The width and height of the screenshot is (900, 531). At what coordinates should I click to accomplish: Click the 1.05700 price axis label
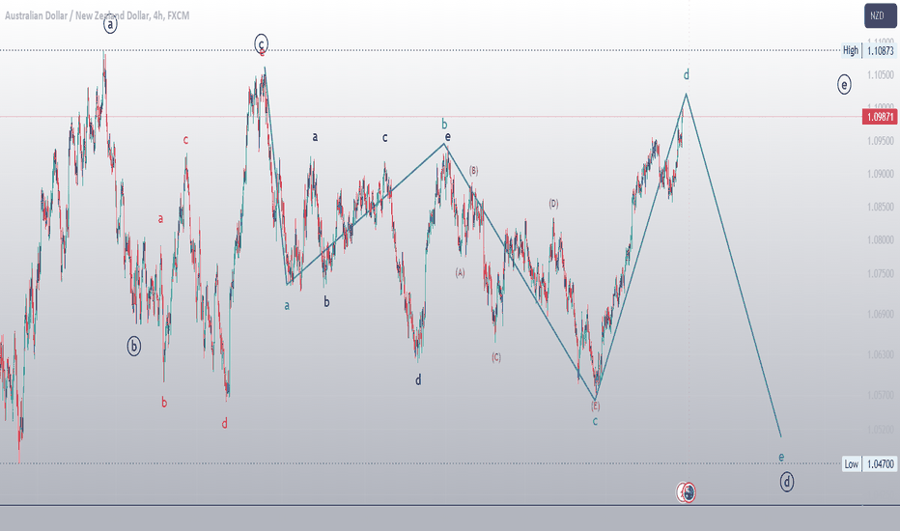pyautogui.click(x=881, y=395)
